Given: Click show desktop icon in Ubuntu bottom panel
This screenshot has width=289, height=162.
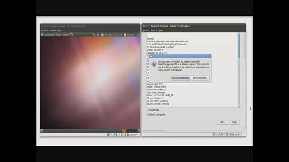Looking at the screenshot, I should pos(42,130).
